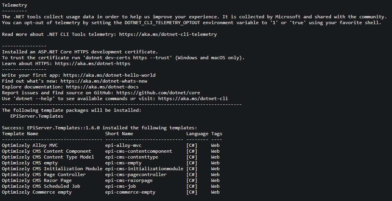Click the epi-cms-razorpage short name
The height and width of the screenshot is (201, 392).
click(x=129, y=180)
